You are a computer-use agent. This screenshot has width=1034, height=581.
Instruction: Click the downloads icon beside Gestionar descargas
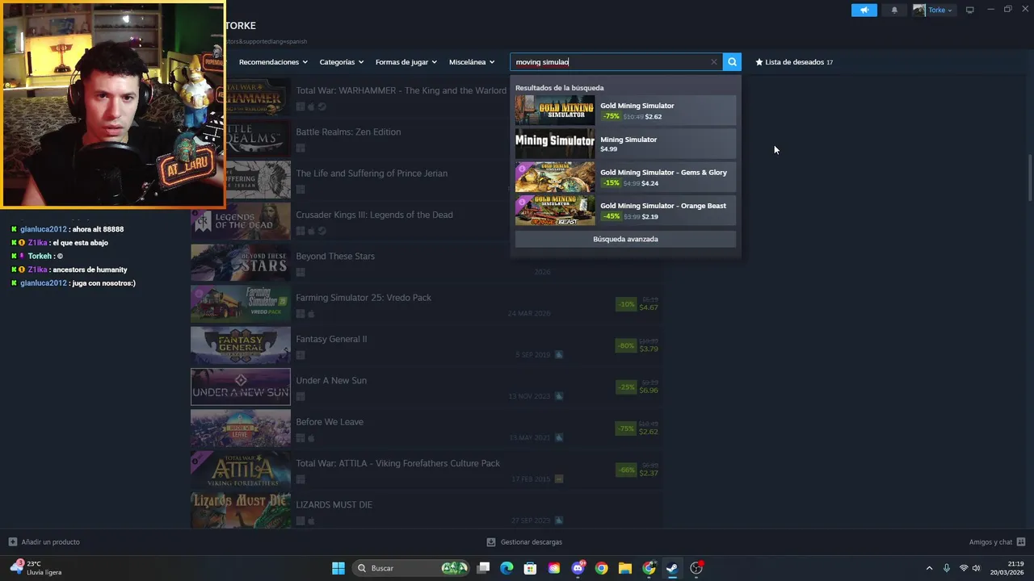491,542
